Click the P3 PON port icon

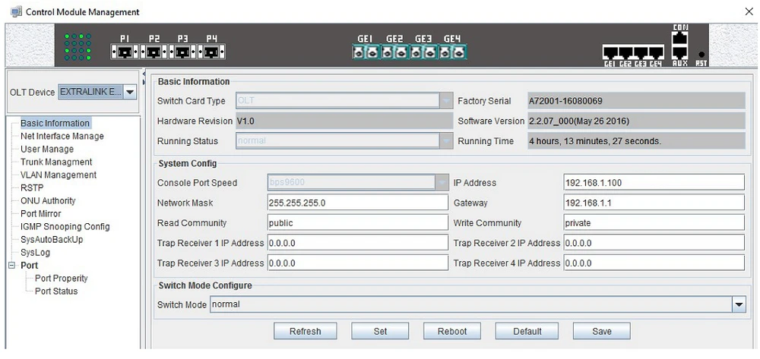(x=182, y=53)
